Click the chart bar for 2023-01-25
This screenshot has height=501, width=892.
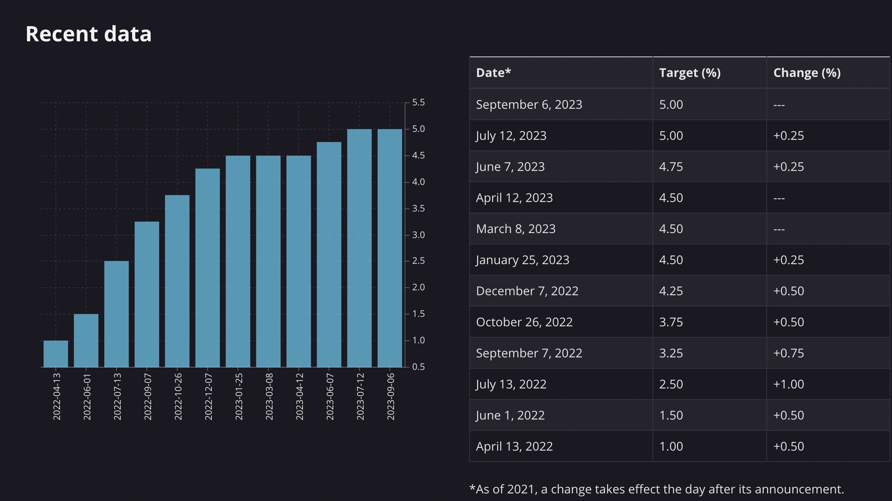(x=238, y=261)
